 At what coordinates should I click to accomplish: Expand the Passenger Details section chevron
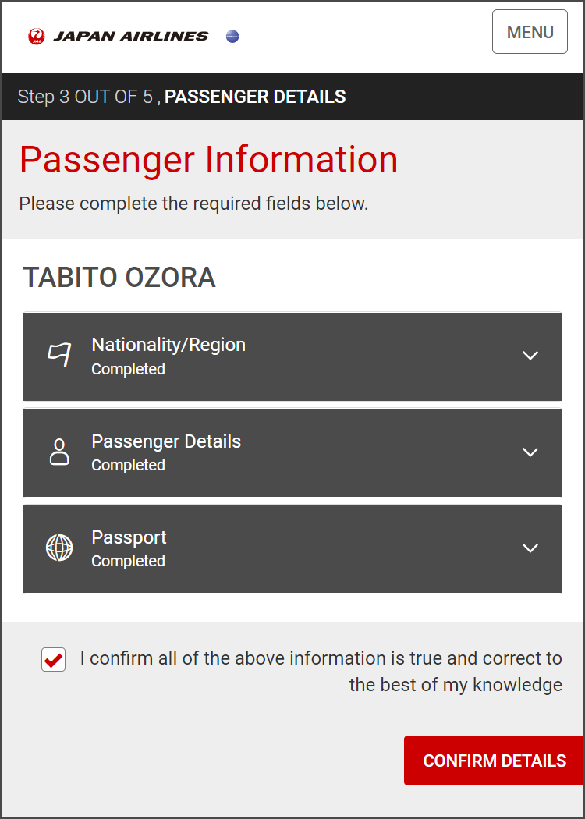pos(530,452)
